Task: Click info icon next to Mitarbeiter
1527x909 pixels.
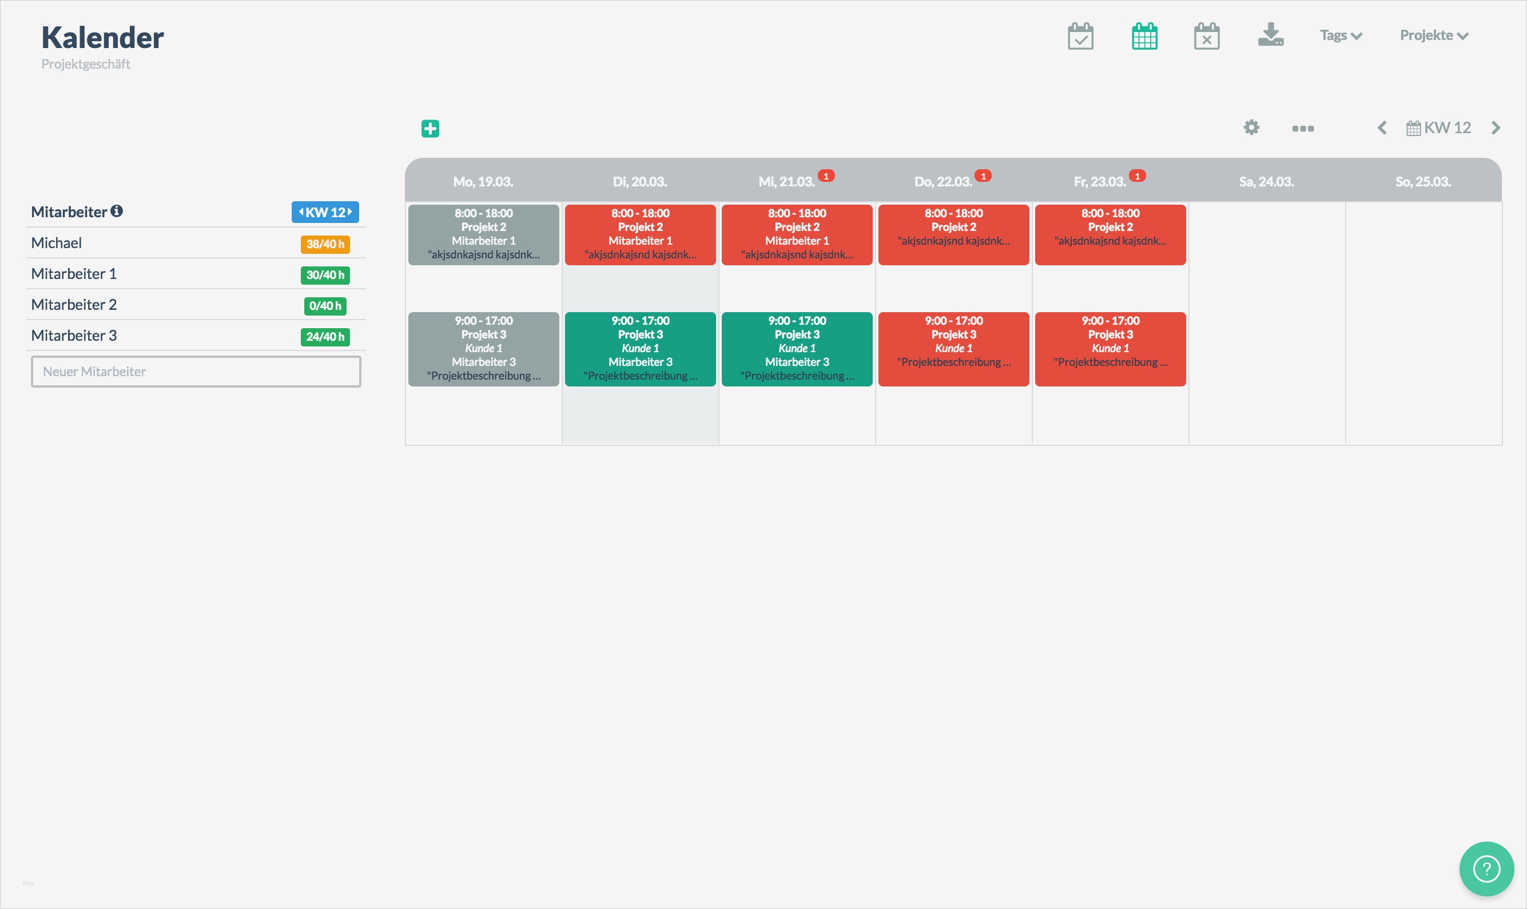Action: click(x=117, y=212)
